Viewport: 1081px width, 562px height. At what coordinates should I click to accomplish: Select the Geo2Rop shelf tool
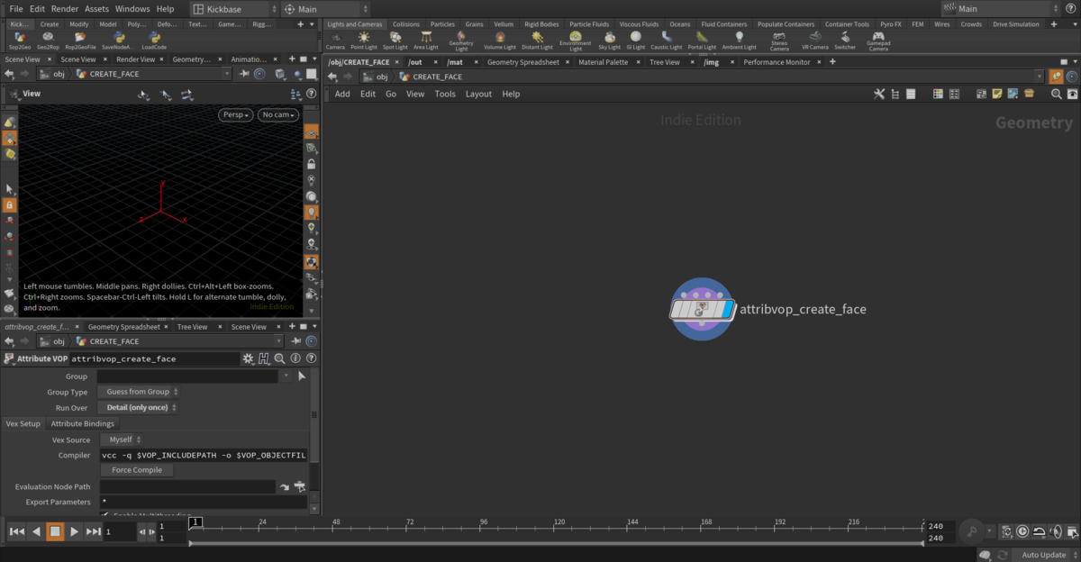pos(49,41)
